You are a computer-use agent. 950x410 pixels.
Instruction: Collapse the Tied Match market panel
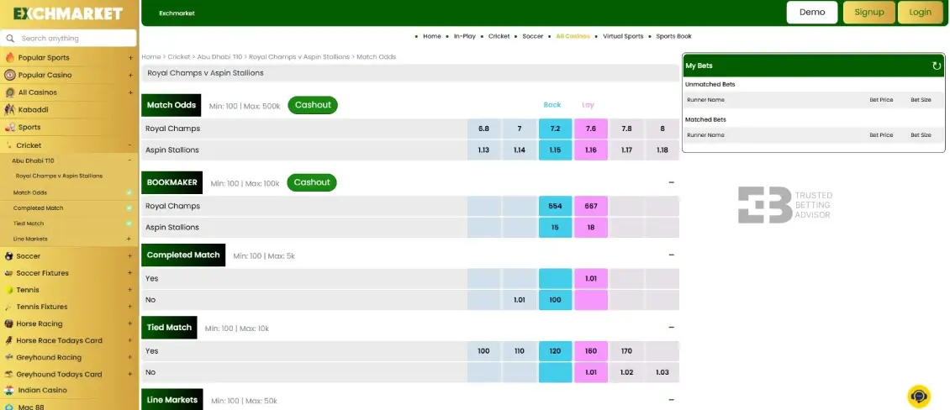(x=671, y=327)
